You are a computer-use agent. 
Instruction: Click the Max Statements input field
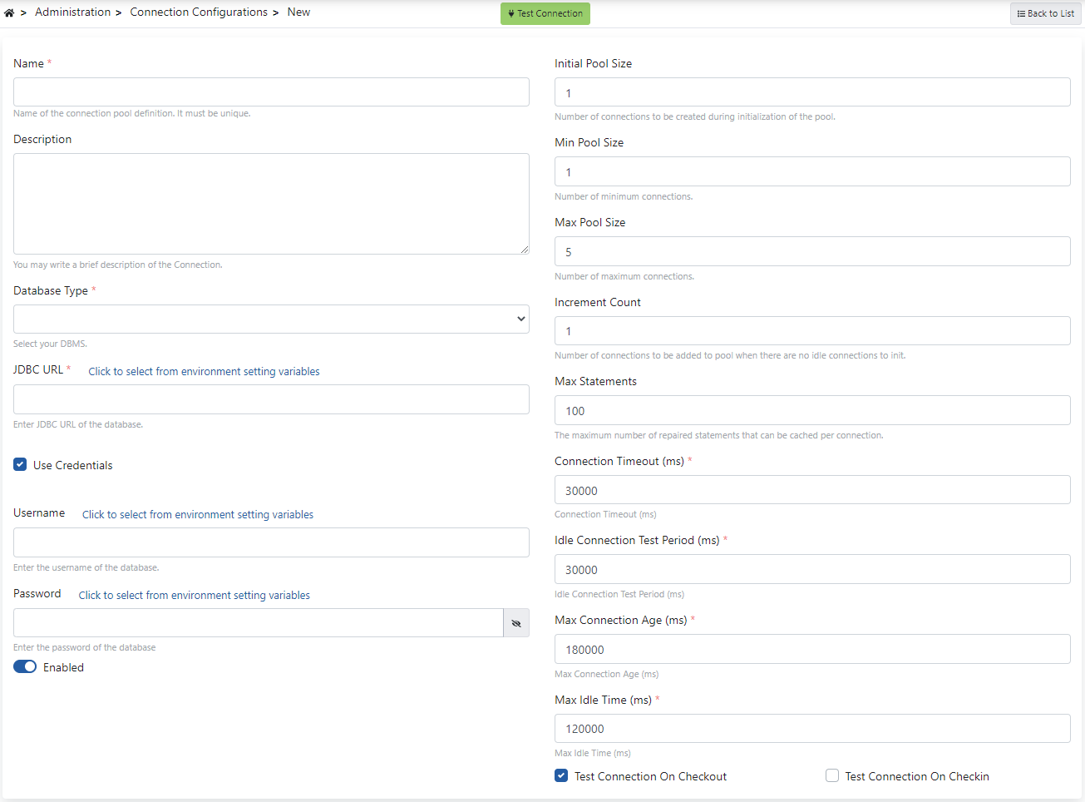(812, 410)
